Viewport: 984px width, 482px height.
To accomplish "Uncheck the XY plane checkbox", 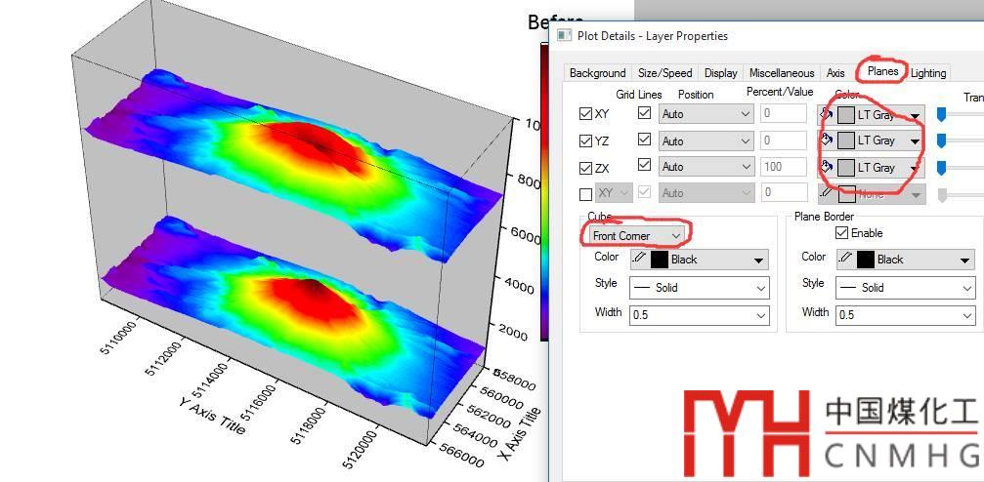I will tap(585, 114).
